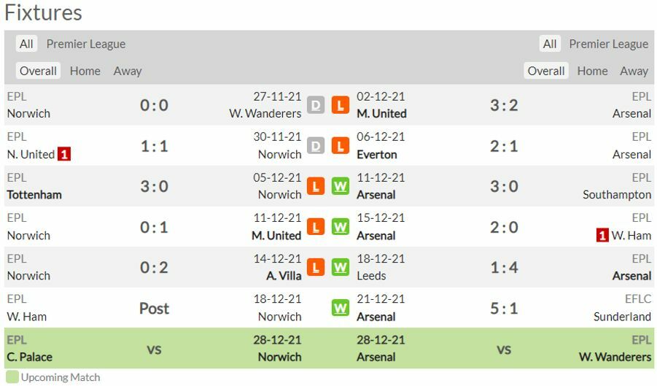Image resolution: width=657 pixels, height=386 pixels.
Task: Show Home matches in left panel
Action: tap(85, 71)
